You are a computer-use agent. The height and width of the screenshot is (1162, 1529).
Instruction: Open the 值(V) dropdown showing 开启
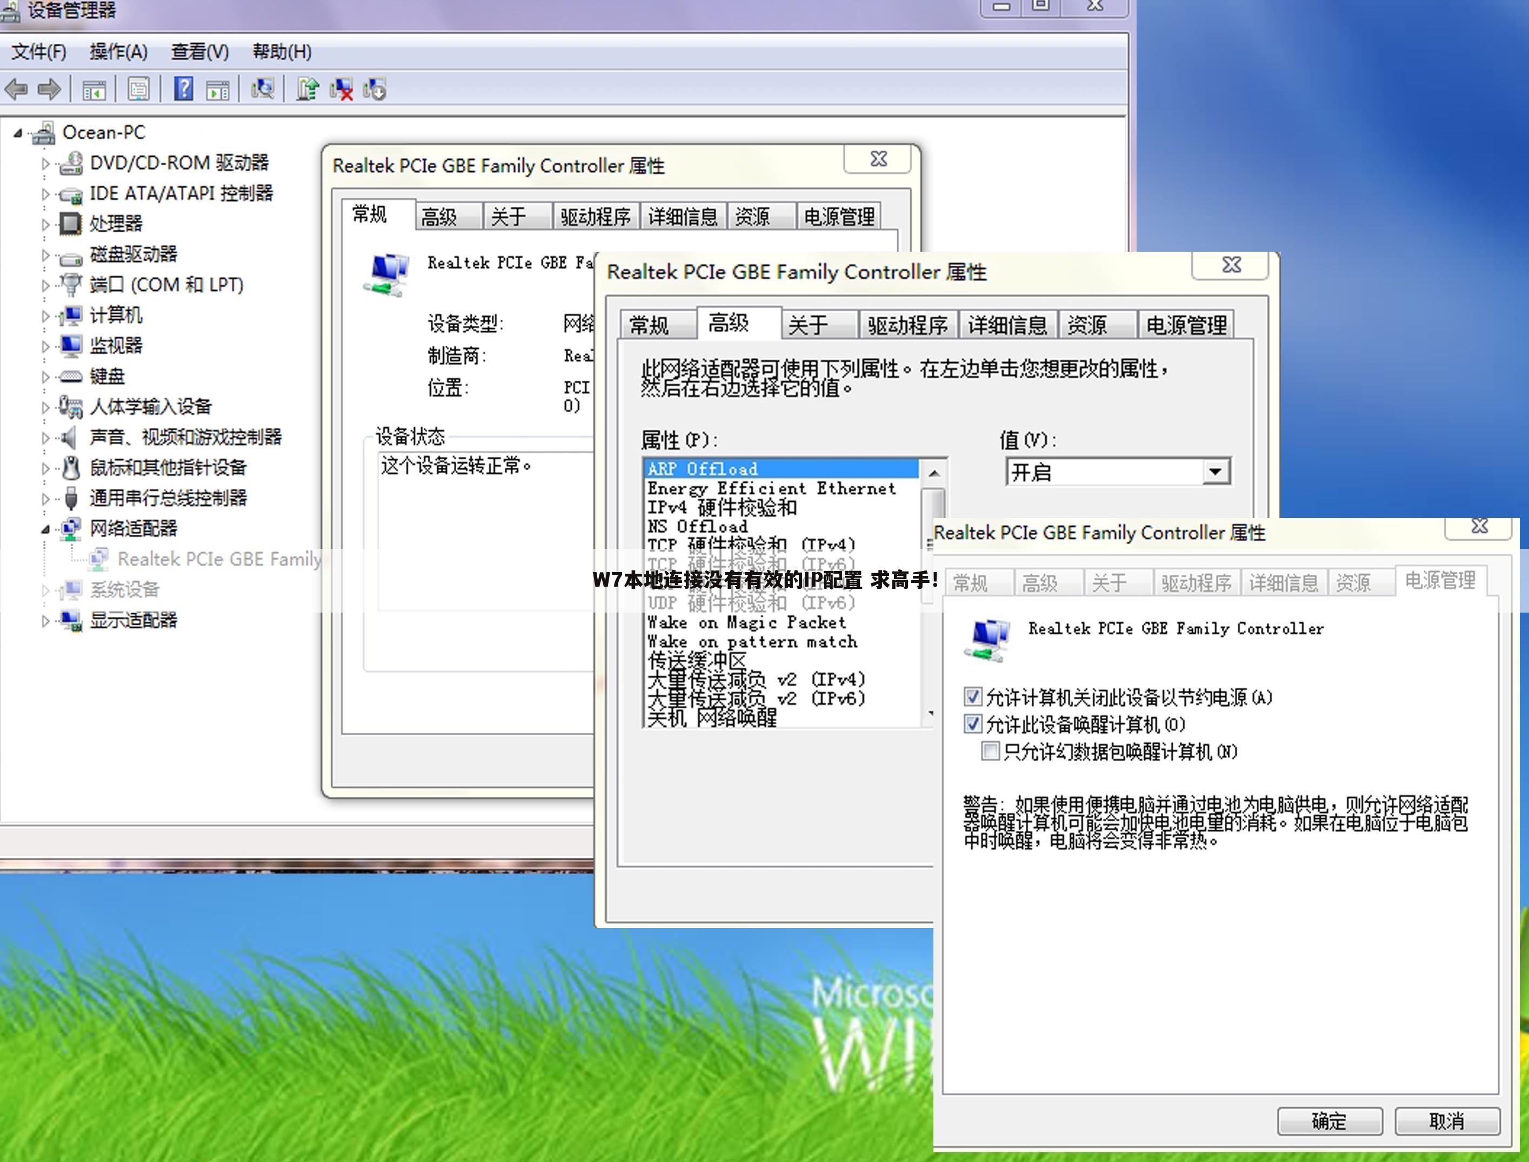(x=1117, y=472)
